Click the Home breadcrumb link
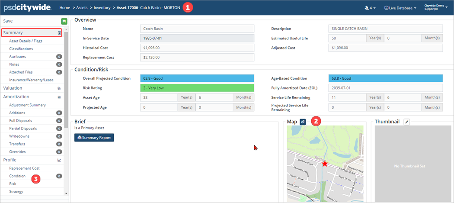 (x=64, y=8)
